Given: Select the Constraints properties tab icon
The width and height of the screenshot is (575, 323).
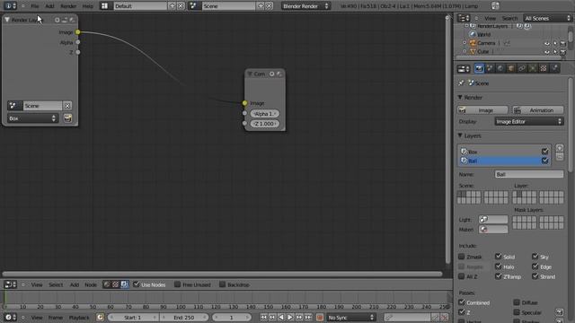Looking at the screenshot, I should tap(522, 68).
